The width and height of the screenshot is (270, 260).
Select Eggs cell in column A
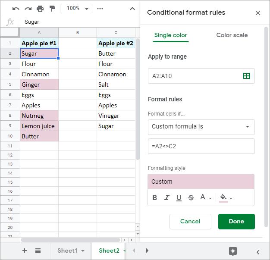coord(39,95)
